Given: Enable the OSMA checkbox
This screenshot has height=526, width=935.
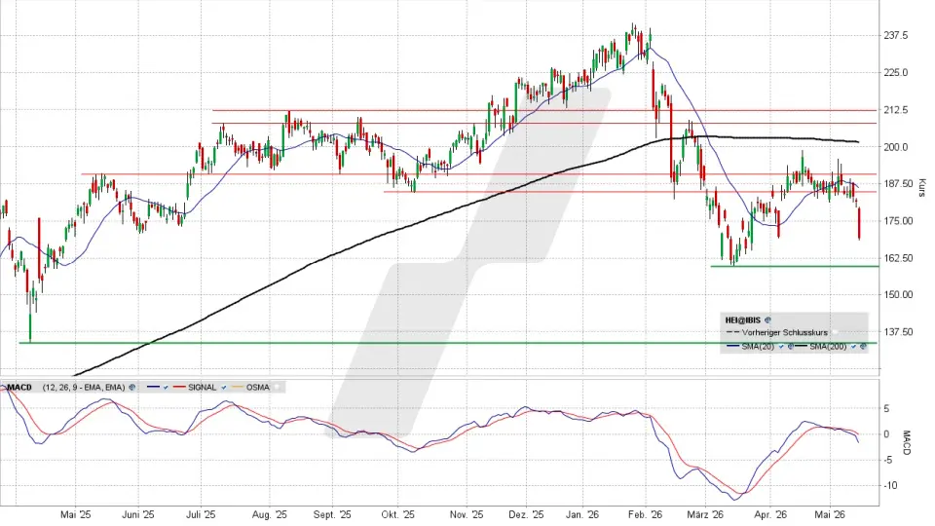Looking at the screenshot, I should 278,387.
